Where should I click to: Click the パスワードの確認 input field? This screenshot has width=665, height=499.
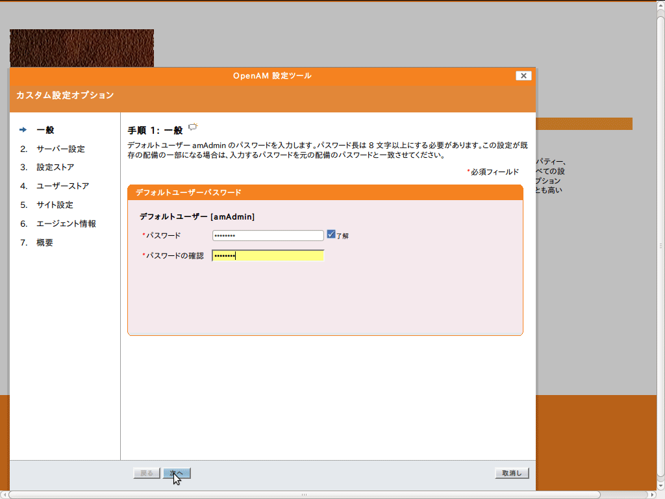(268, 255)
